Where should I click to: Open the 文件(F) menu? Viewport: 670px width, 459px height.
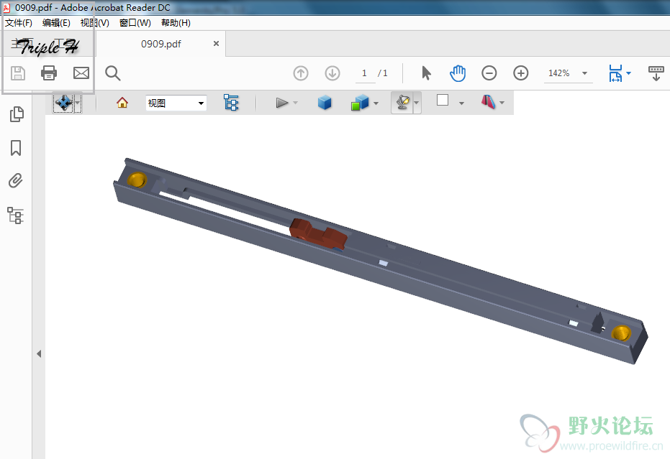coord(19,23)
